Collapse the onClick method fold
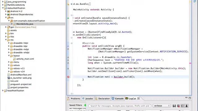This screenshot has width=198, height=111. click(71, 43)
